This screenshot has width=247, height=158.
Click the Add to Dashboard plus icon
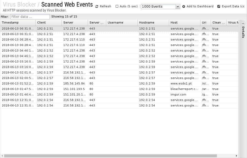[x=184, y=7]
